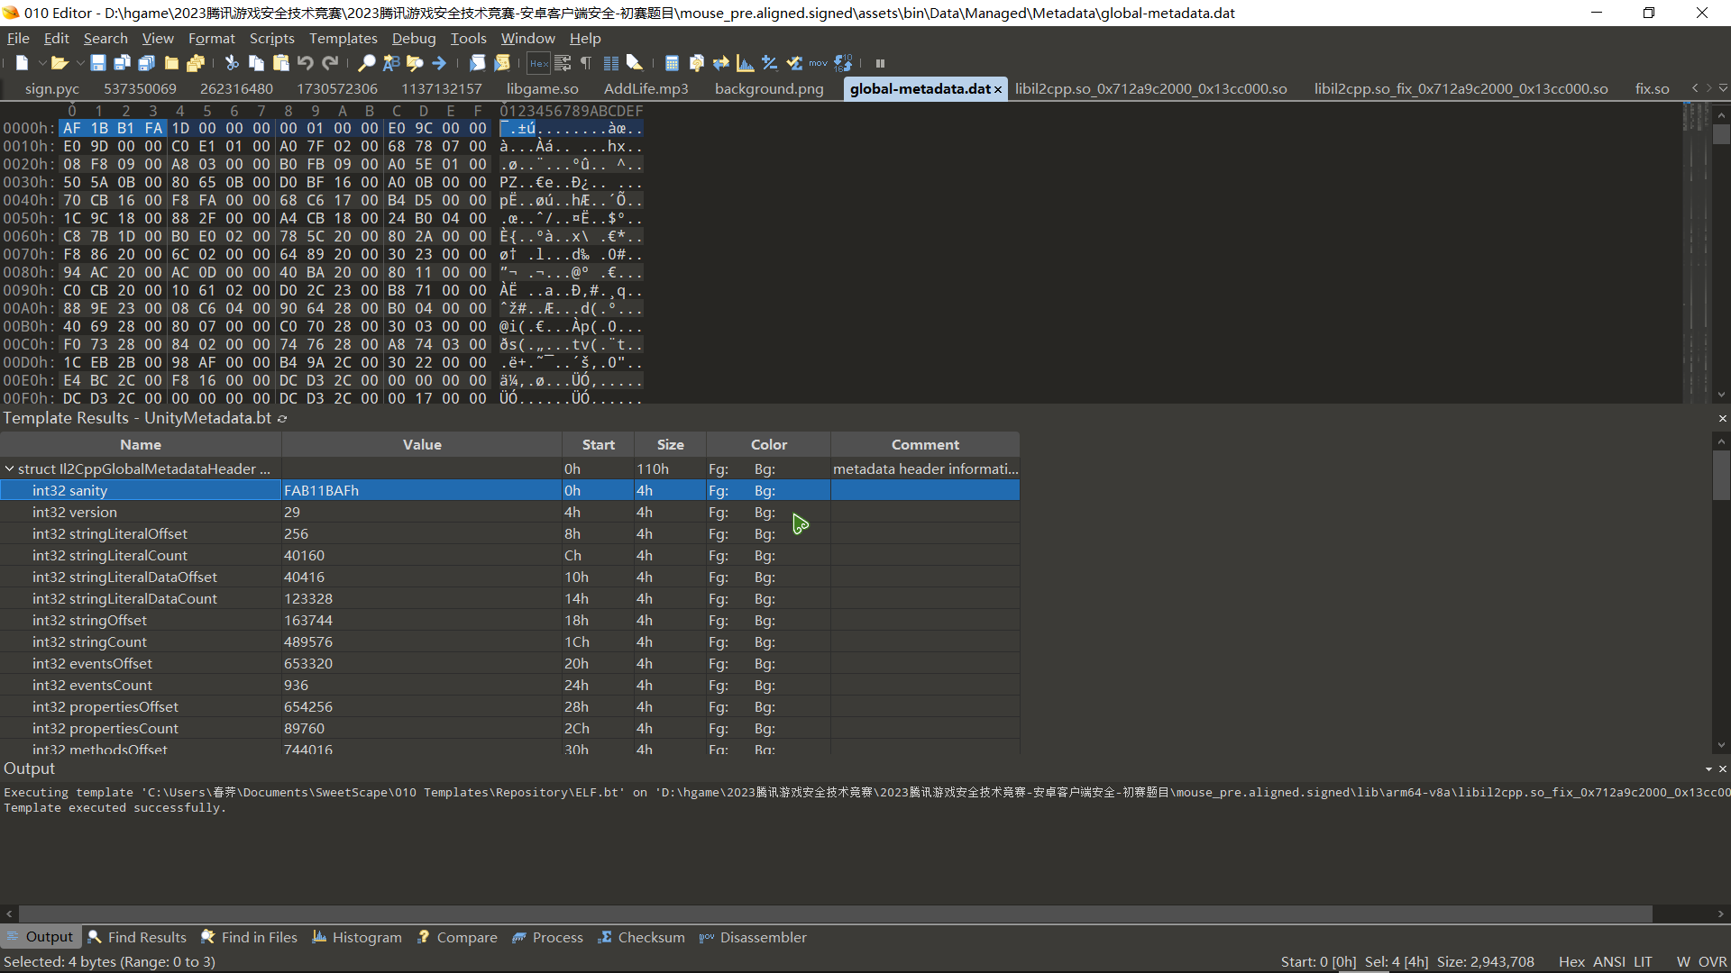Open Find in Files bottom tab
The image size is (1731, 973).
tap(249, 937)
